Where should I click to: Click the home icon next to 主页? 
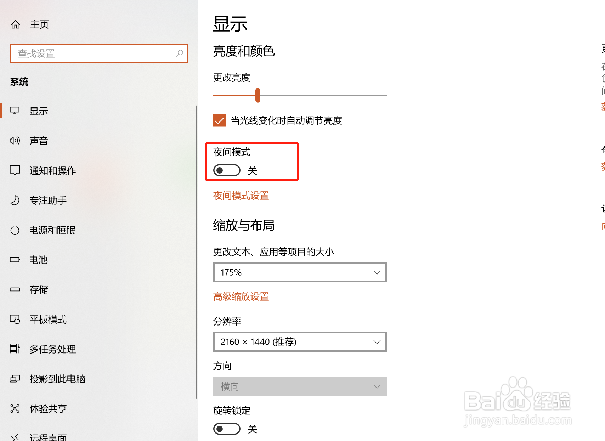(x=16, y=24)
